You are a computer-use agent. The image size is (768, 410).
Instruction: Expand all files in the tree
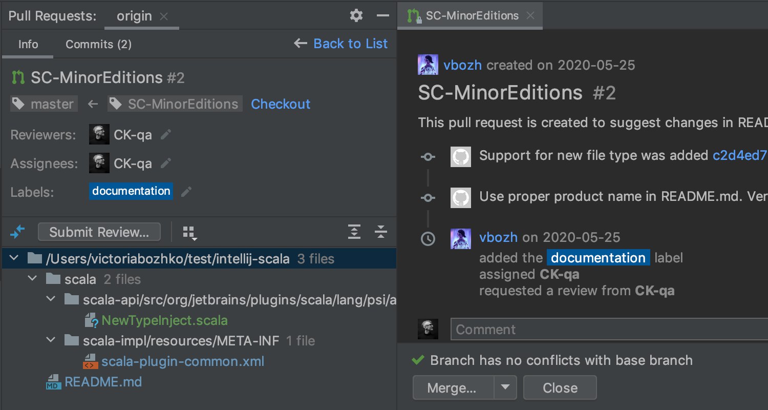[x=354, y=232]
